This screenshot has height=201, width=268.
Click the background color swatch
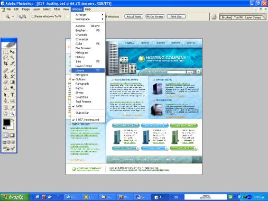click(x=12, y=127)
